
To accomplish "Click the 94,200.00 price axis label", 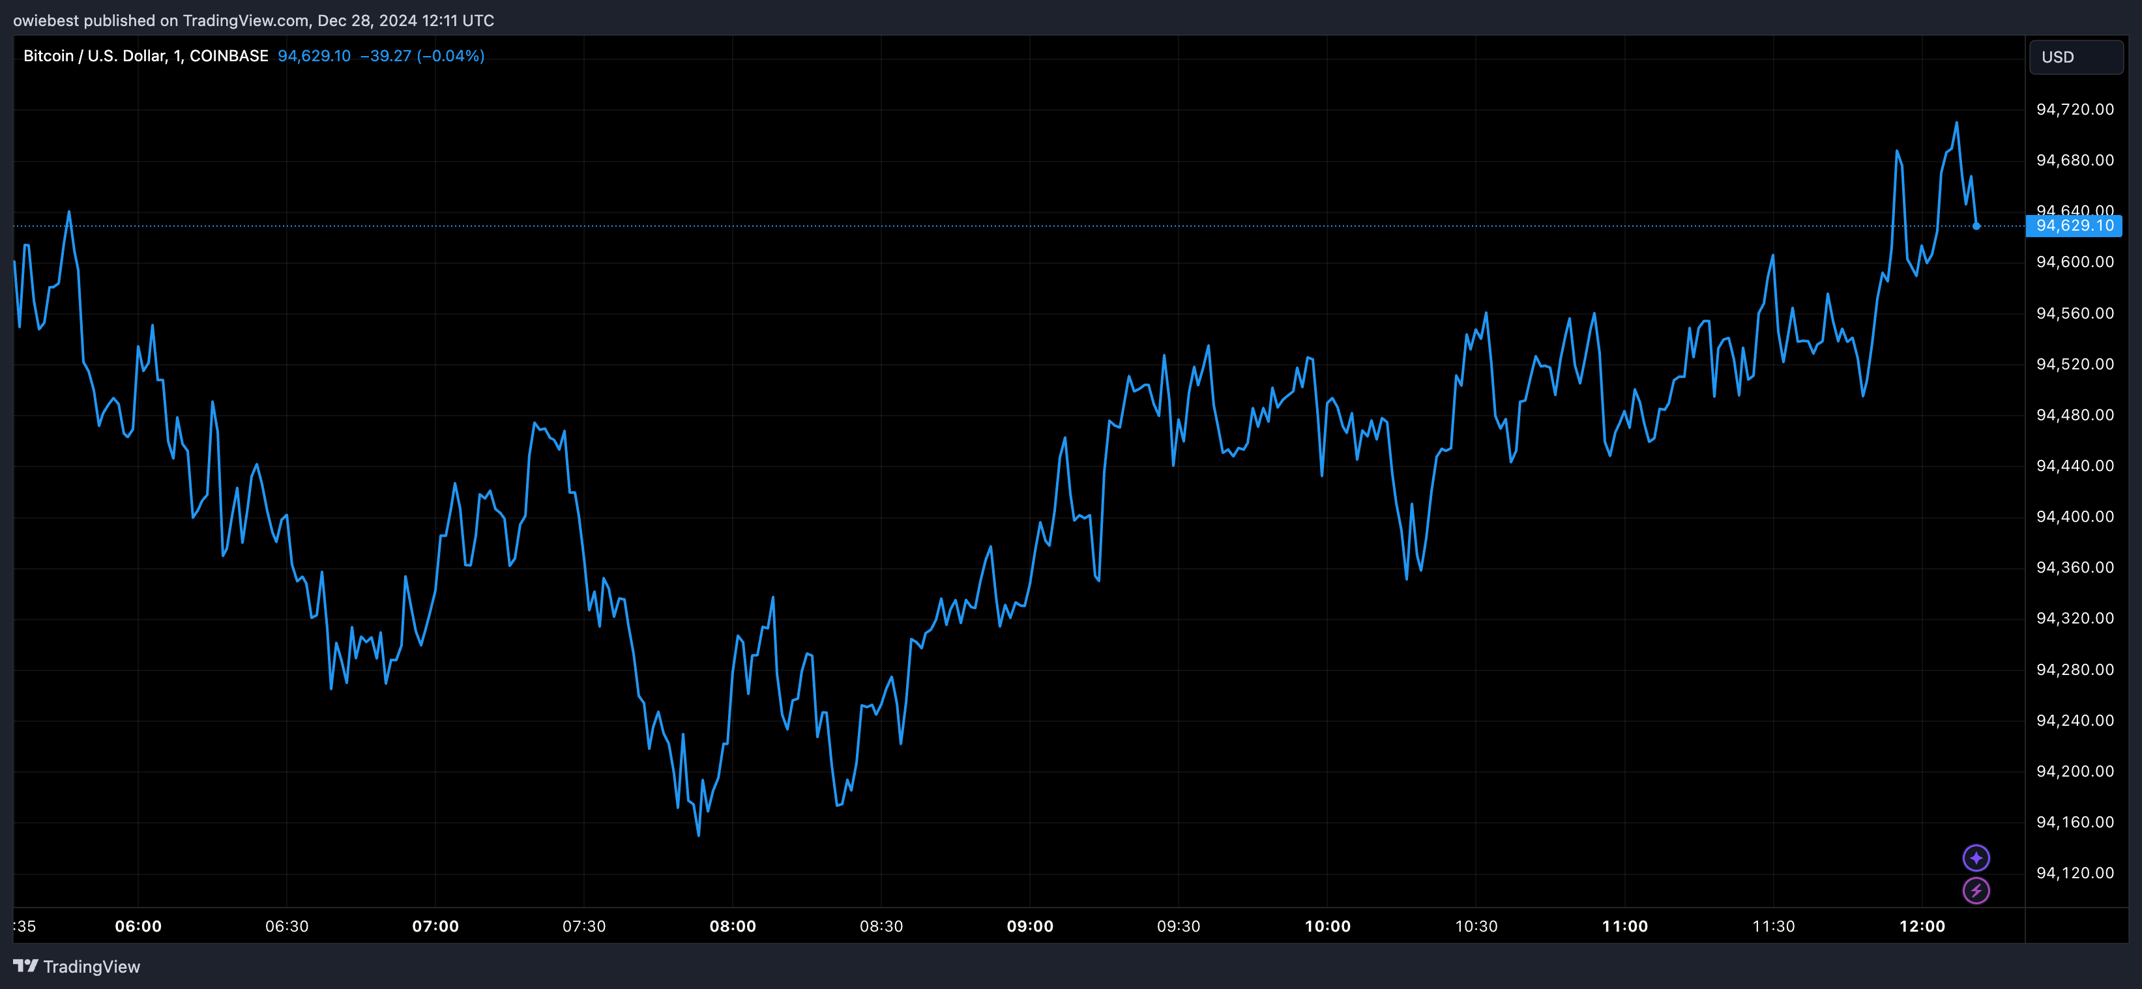I will coord(2075,771).
